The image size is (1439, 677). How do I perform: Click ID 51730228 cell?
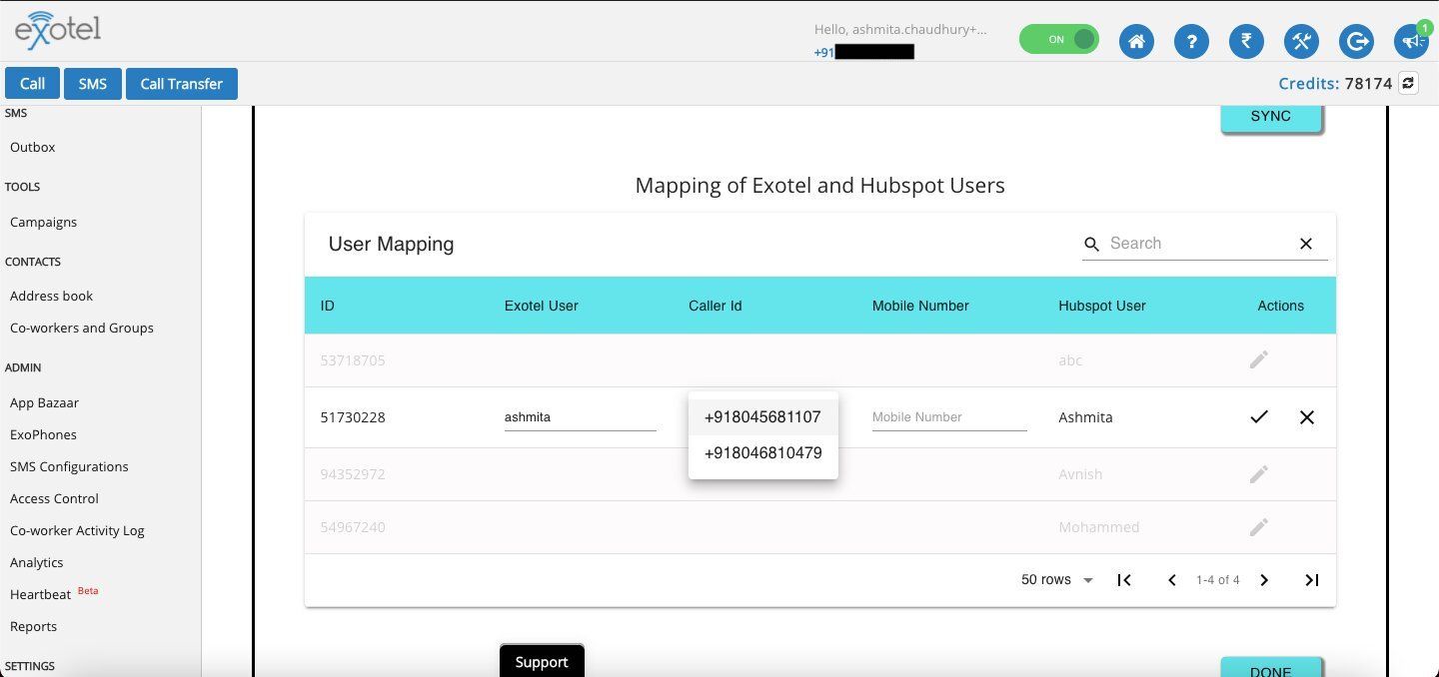click(x=353, y=417)
